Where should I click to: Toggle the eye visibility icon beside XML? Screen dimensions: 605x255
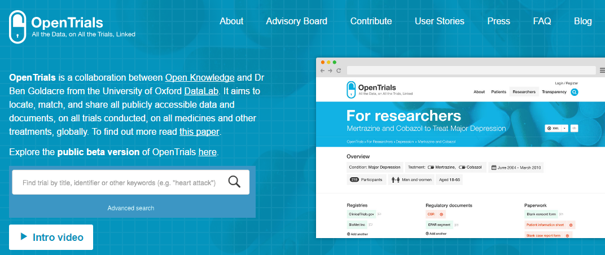click(x=575, y=128)
